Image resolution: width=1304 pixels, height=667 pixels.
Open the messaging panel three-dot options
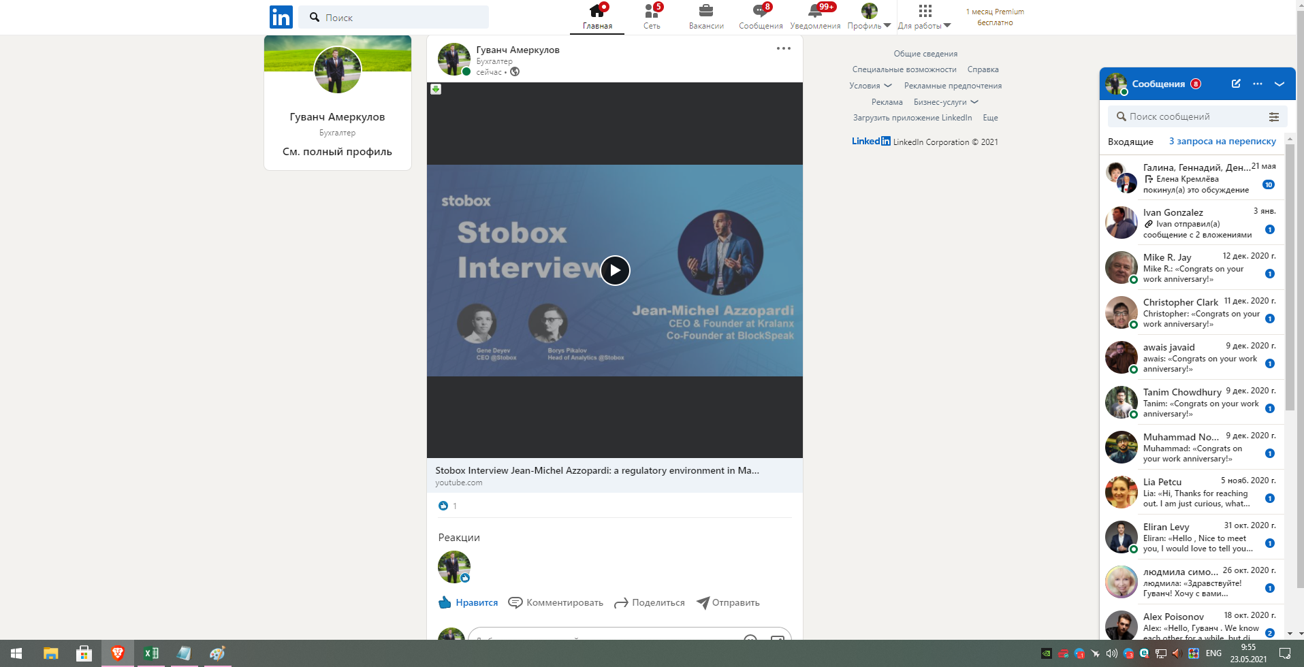click(x=1258, y=84)
